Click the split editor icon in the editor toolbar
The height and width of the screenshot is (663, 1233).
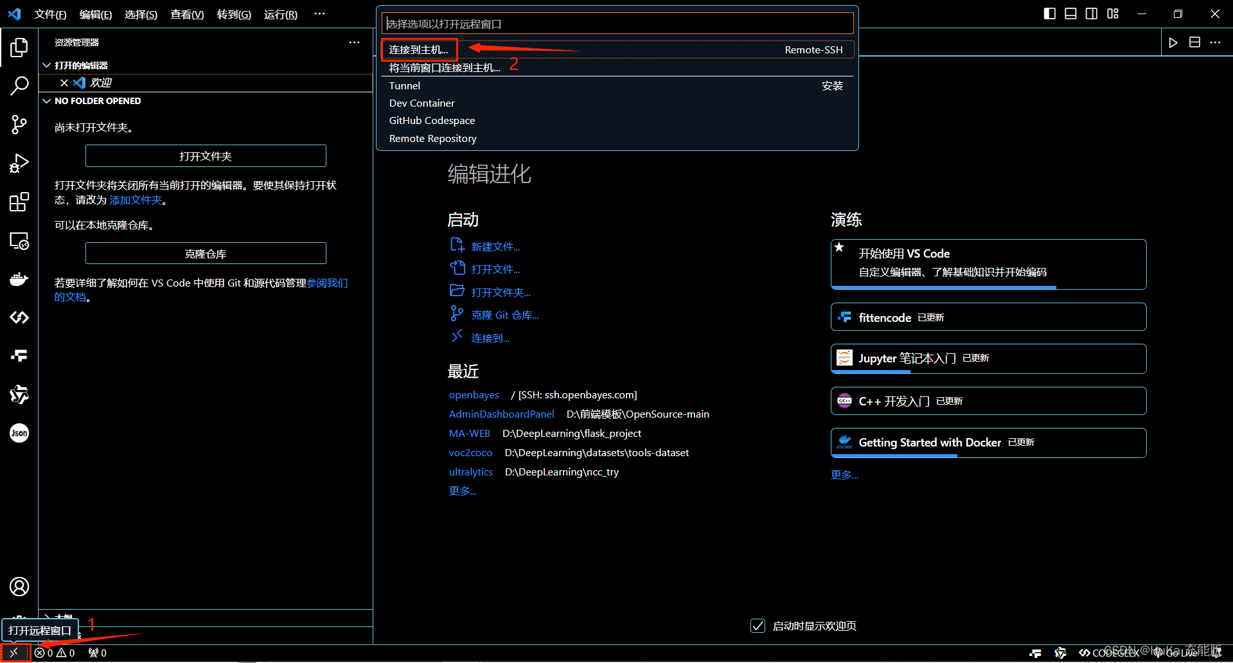1194,42
